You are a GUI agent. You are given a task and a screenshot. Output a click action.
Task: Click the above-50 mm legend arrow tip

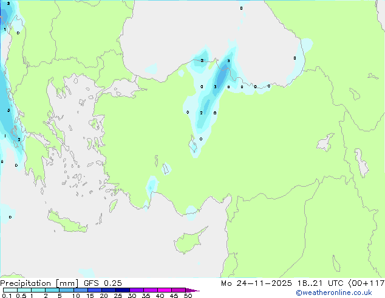192,290
